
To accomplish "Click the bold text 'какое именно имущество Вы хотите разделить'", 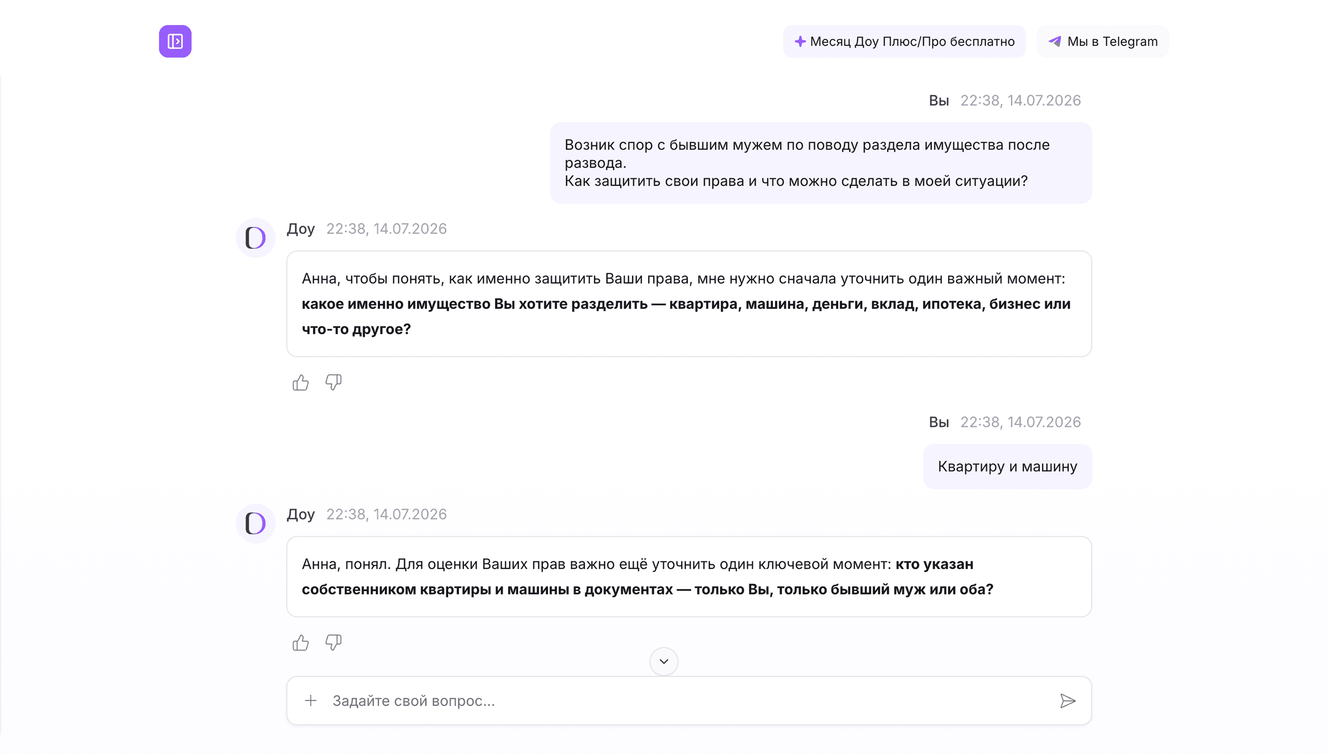I will tap(474, 304).
